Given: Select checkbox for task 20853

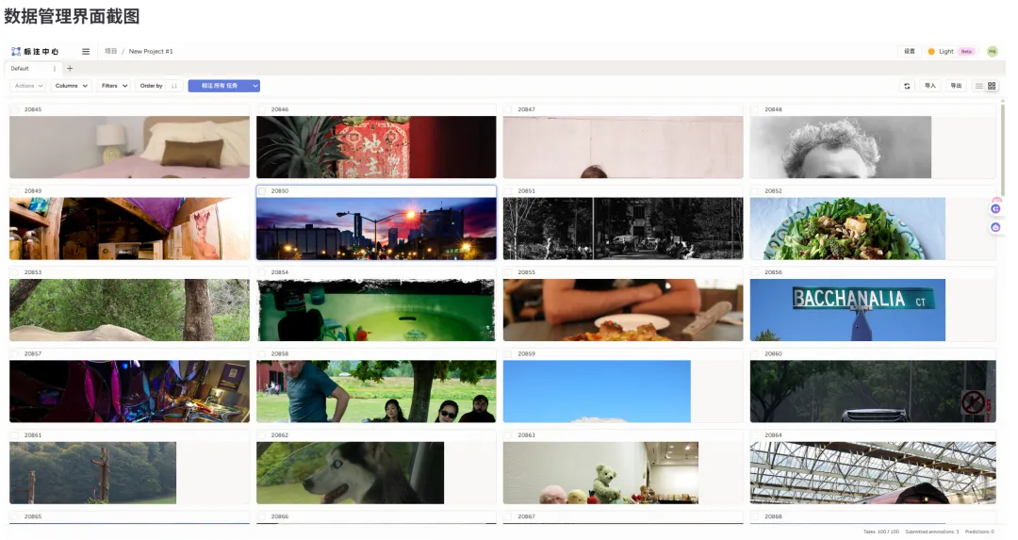Looking at the screenshot, I should point(16,272).
